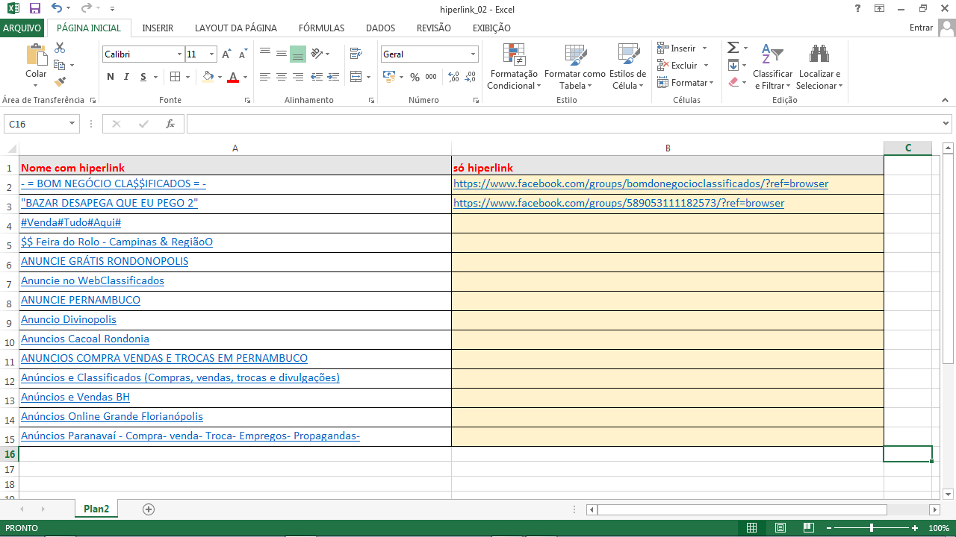Zoom in with the status bar plus

916,528
